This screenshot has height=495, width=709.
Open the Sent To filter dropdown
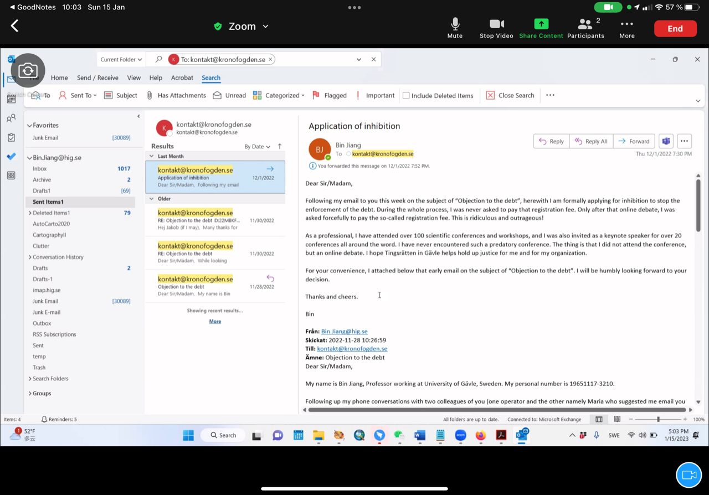tap(78, 95)
